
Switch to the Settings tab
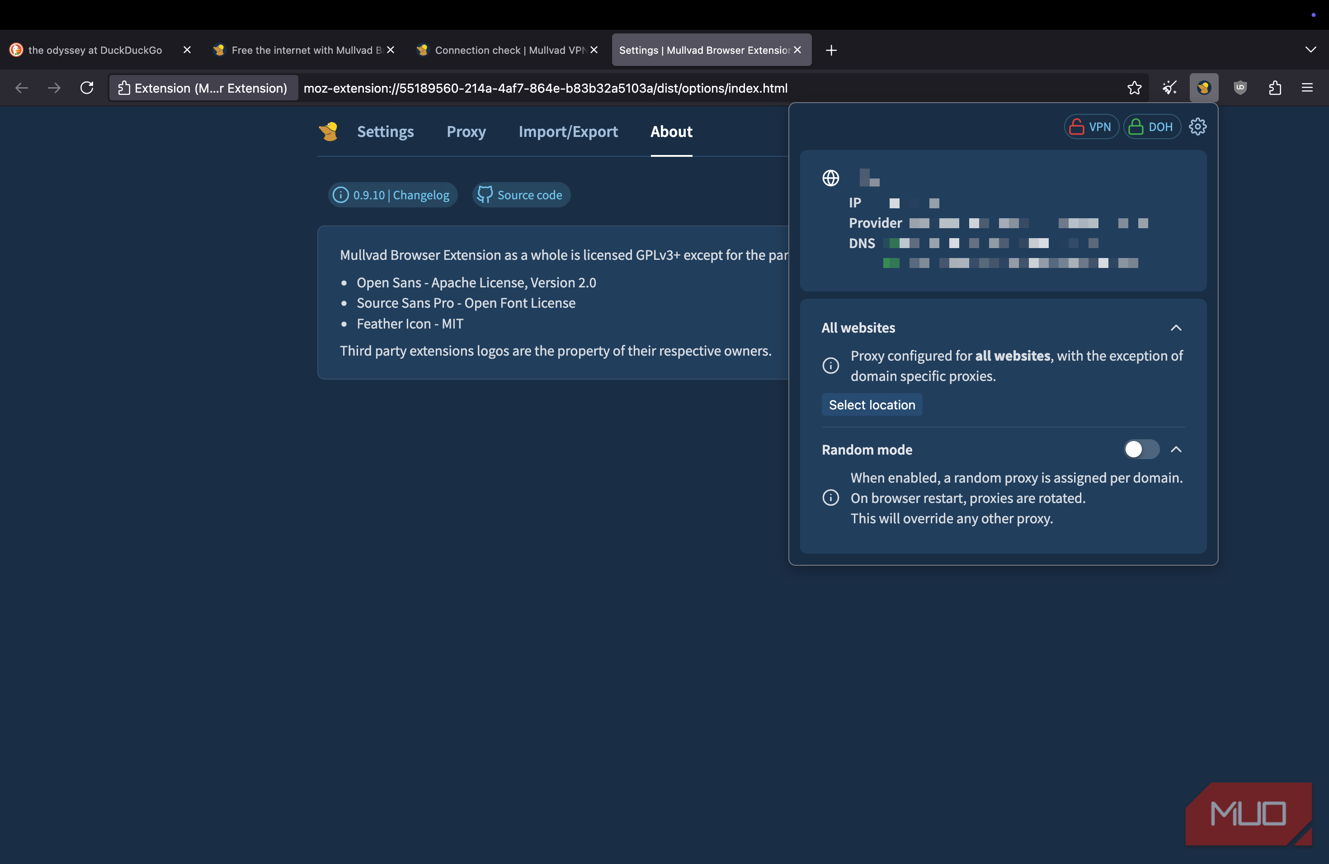point(385,131)
